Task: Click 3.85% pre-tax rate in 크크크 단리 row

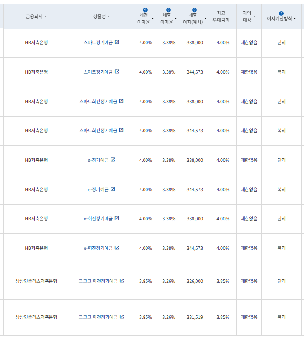Action: click(x=146, y=281)
